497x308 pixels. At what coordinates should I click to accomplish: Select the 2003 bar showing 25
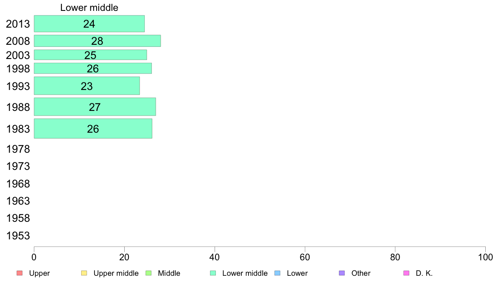click(x=90, y=55)
